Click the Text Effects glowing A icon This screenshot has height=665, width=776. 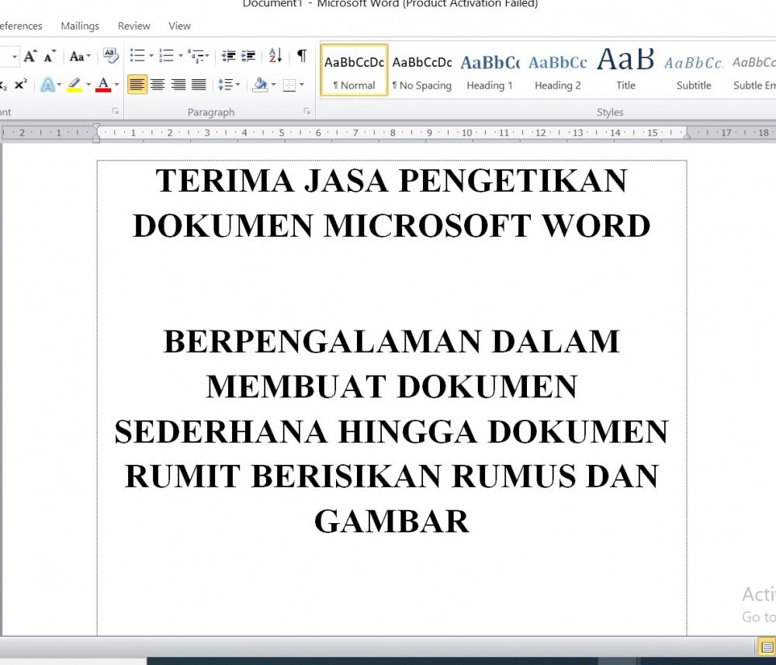point(48,85)
